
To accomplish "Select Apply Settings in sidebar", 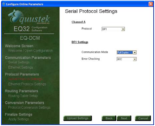I will coord(19,119).
